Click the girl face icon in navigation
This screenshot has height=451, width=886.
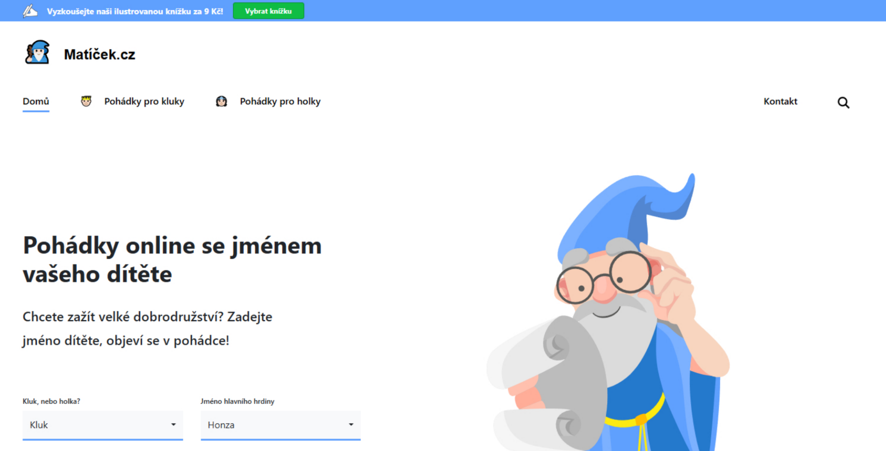[x=221, y=101]
